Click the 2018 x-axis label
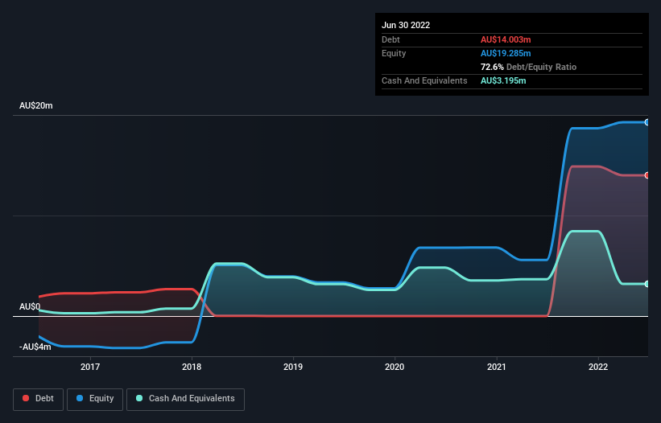Viewport: 661px width, 423px height. [x=192, y=367]
